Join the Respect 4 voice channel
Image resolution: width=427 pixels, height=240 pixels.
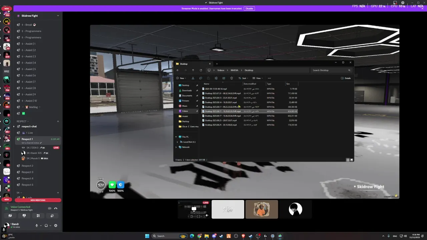[38, 178]
